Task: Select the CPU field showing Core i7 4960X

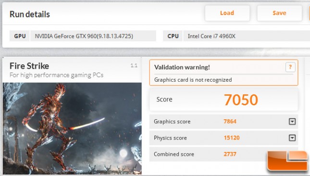Action: [x=247, y=36]
